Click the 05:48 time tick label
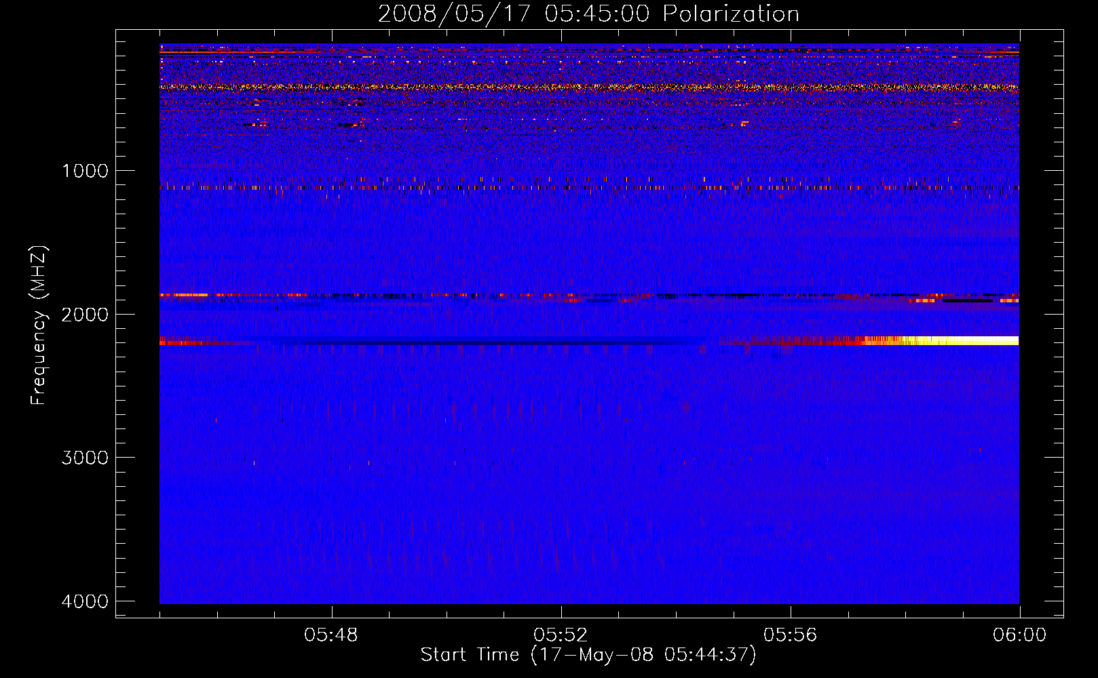 tap(331, 635)
